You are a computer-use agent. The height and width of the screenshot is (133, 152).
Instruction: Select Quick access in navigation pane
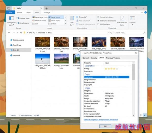coord(17,40)
